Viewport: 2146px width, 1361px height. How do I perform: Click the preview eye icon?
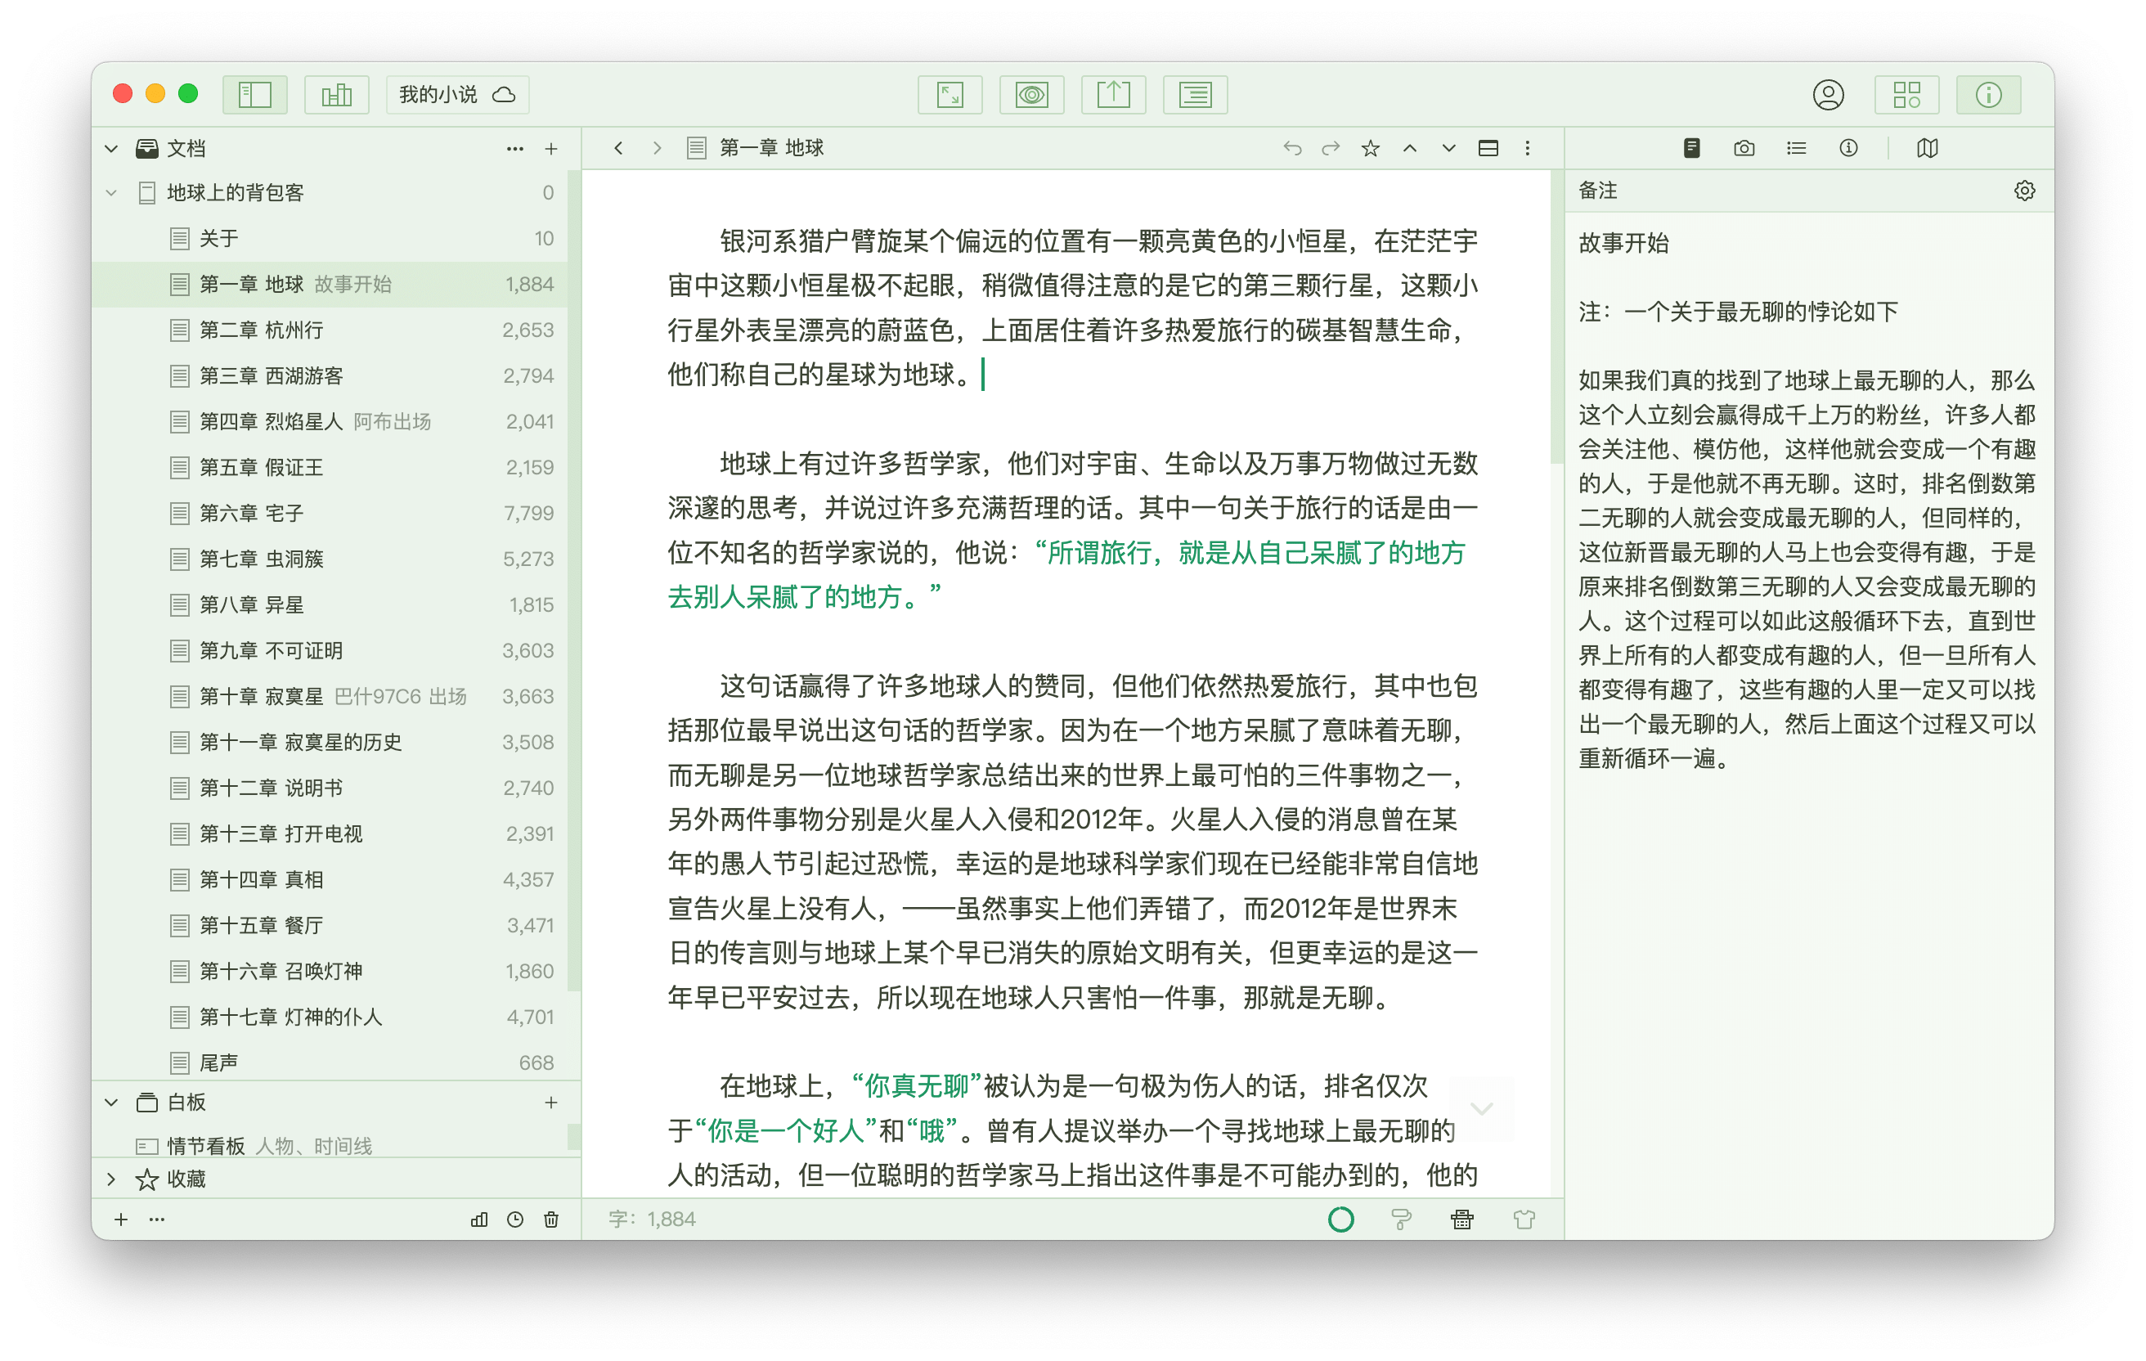[1032, 95]
